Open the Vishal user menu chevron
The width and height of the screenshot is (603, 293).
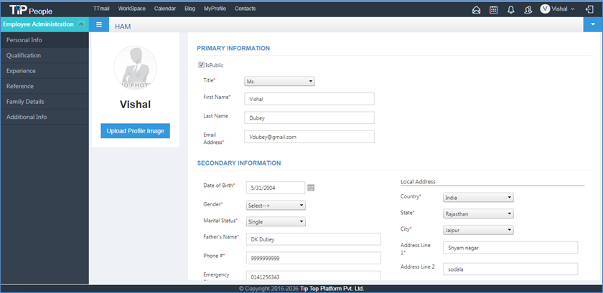tap(572, 9)
